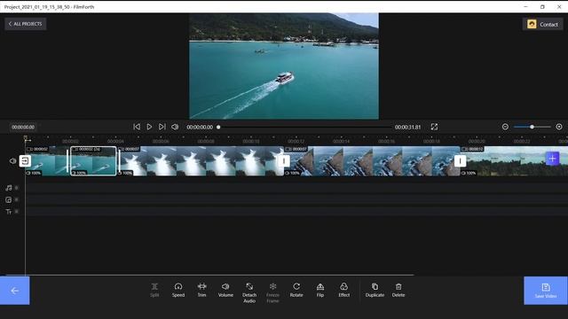Select the white lagoon clip
Viewport: 568px width, 319px height.
pyautogui.click(x=202, y=161)
